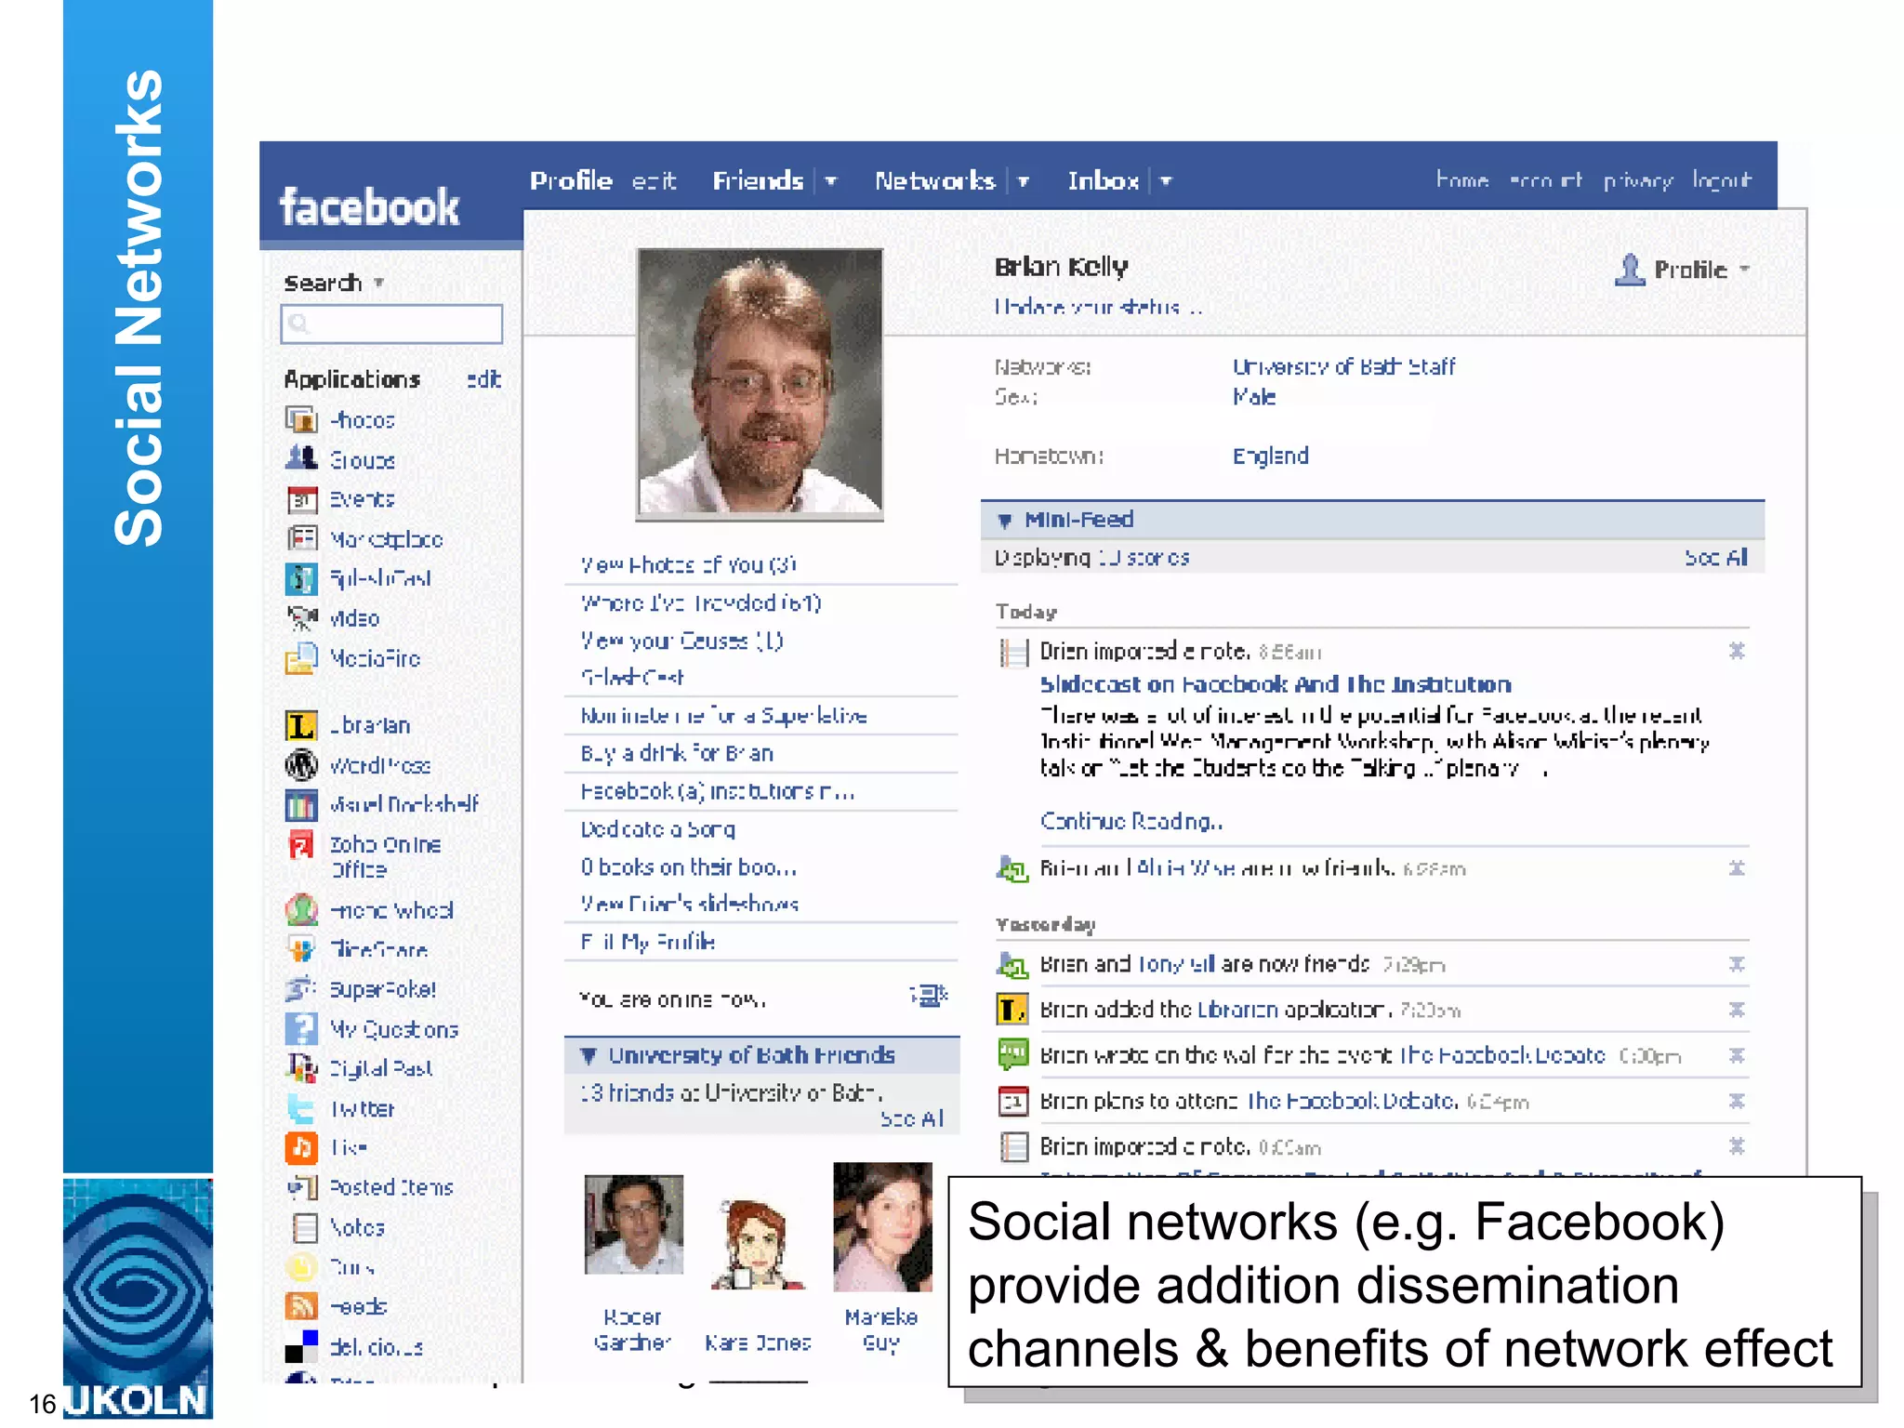The image size is (1904, 1428).
Task: Remove the wall post event story
Action: tap(1737, 1055)
